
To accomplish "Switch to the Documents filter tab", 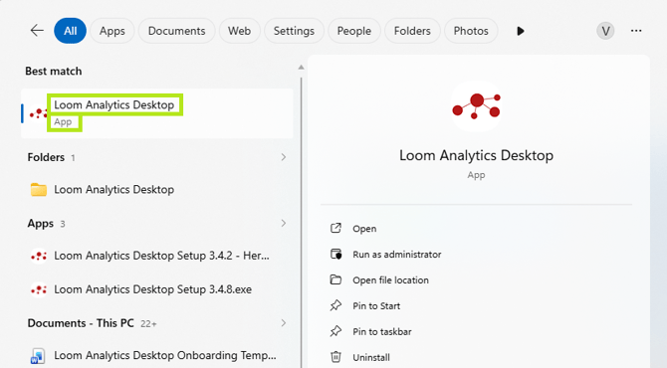I will [176, 31].
